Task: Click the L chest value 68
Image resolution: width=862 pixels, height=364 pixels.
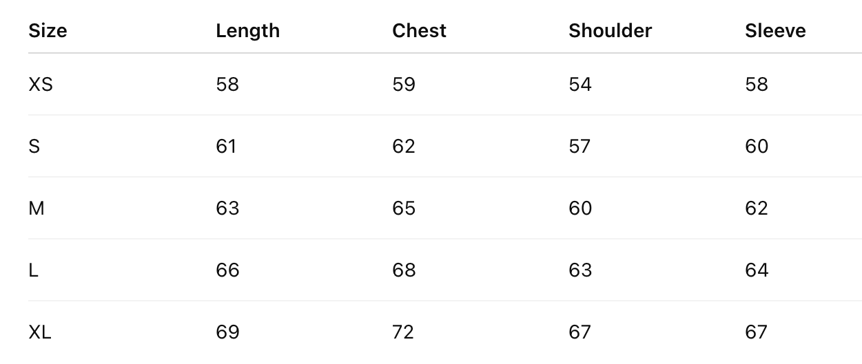Action: (404, 270)
